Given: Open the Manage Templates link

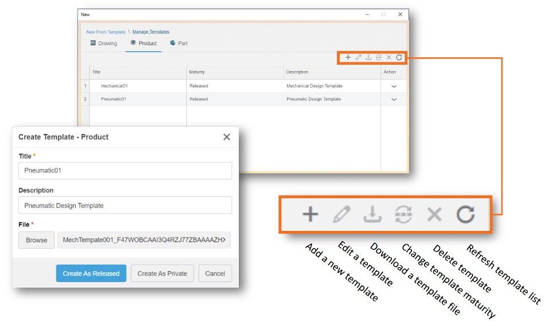Looking at the screenshot, I should click(x=151, y=32).
